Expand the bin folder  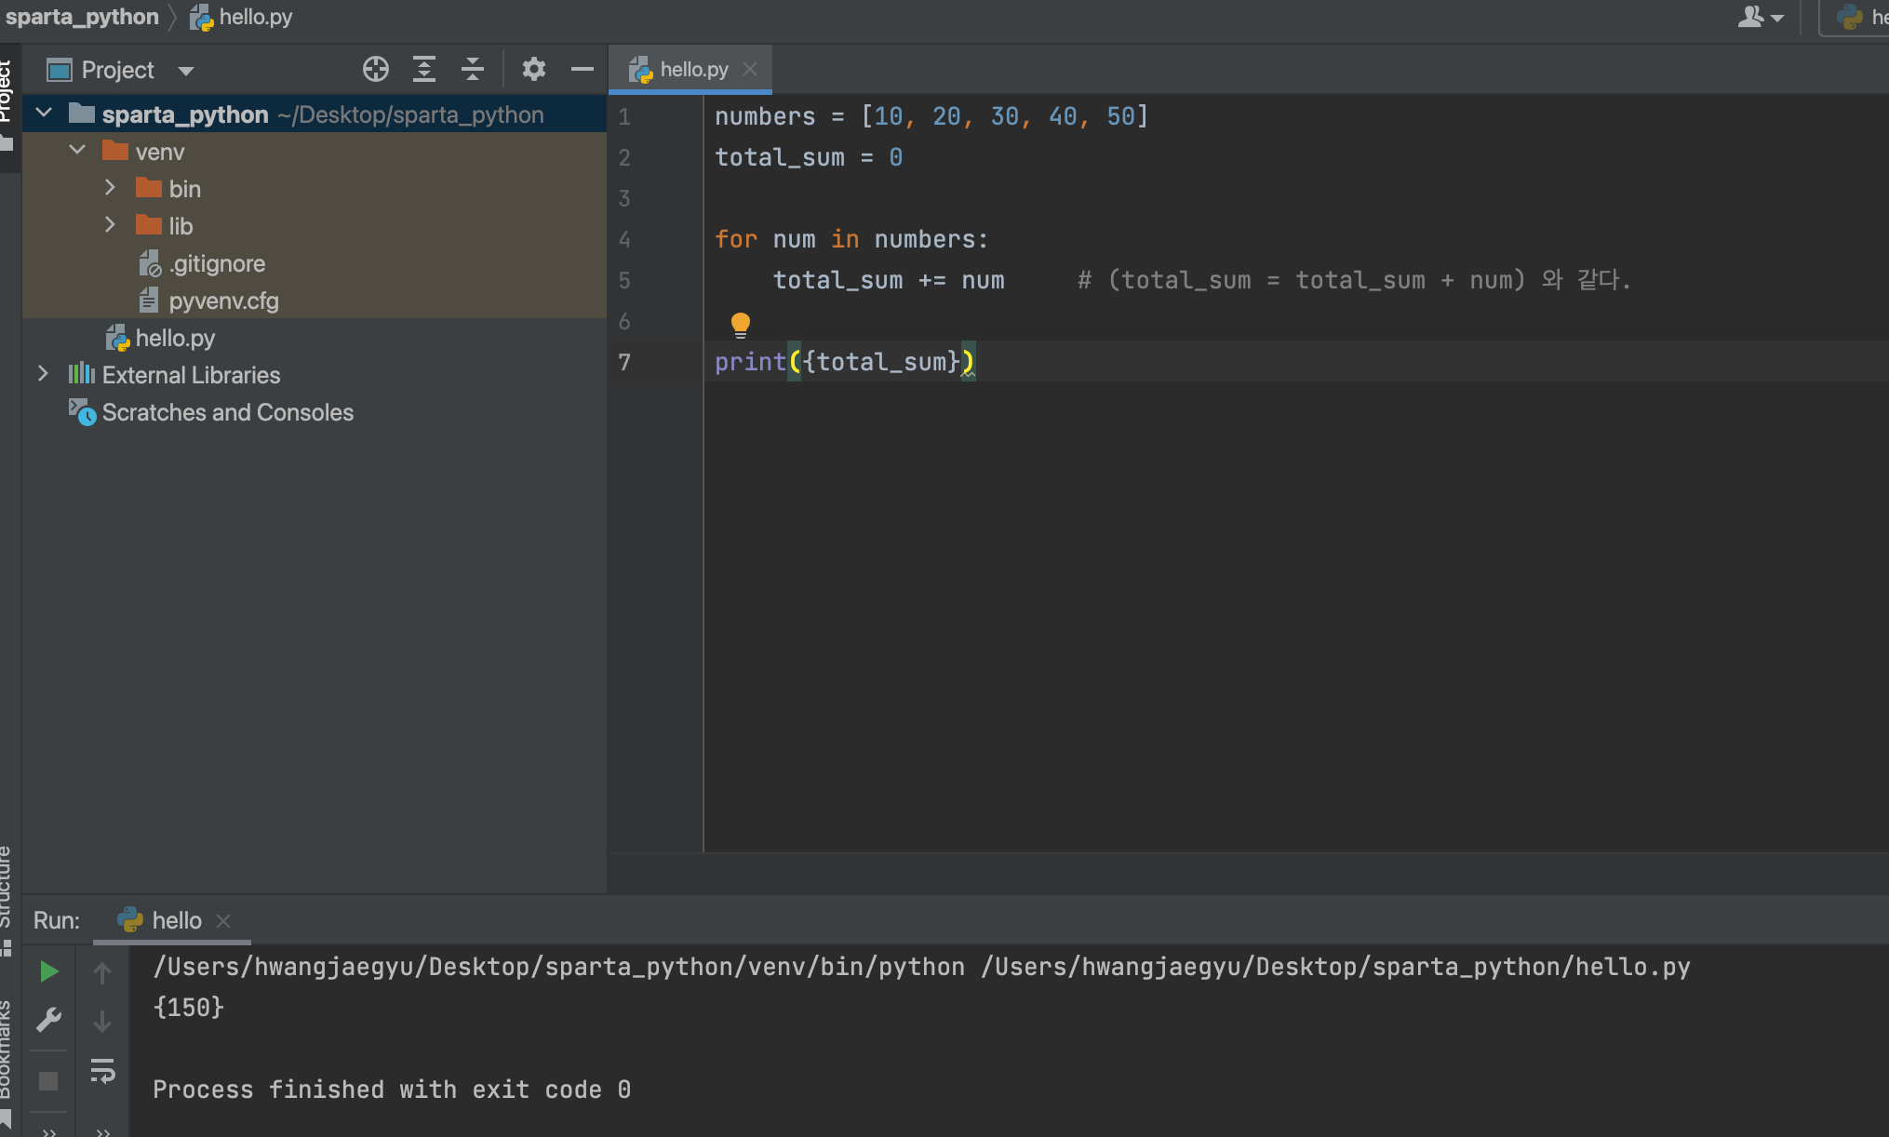[x=111, y=188]
